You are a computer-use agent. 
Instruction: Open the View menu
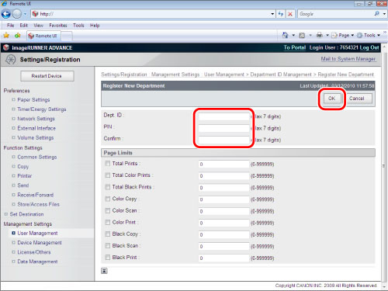(x=38, y=26)
